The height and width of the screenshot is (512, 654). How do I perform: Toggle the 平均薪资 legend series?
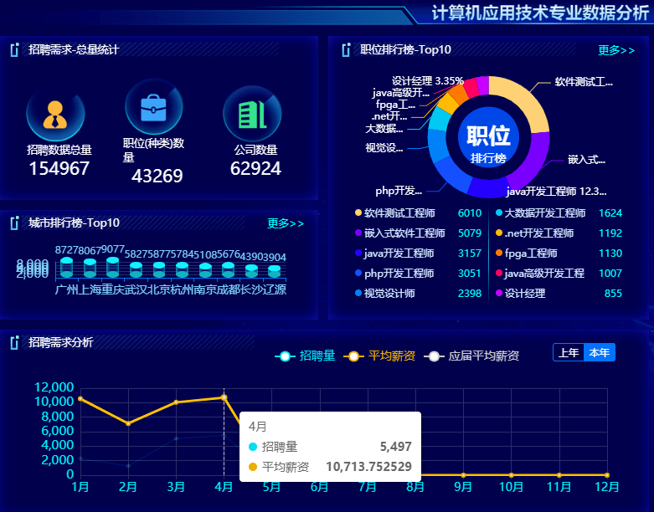tap(383, 356)
